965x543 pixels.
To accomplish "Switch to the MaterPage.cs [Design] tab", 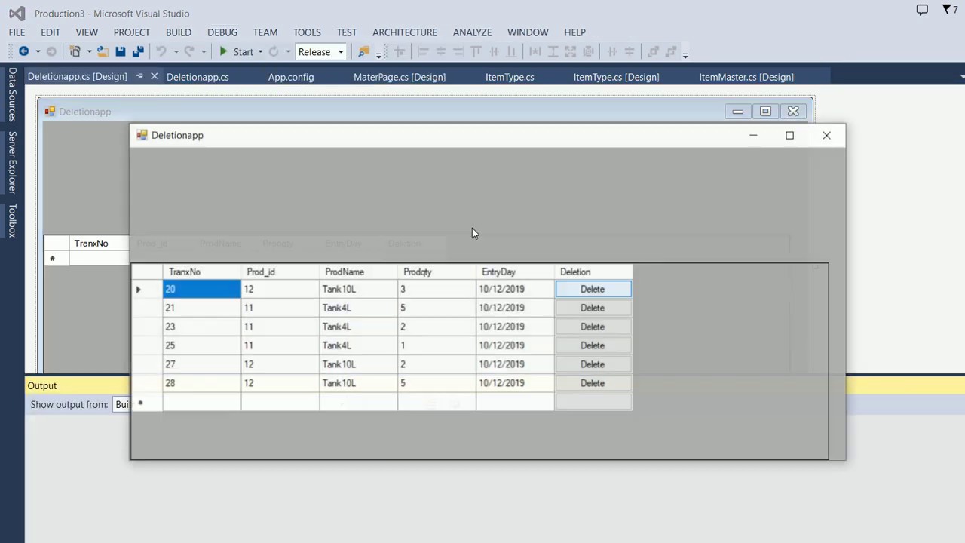I will pyautogui.click(x=400, y=77).
